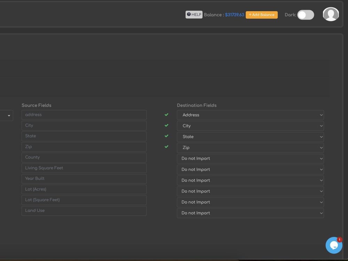Viewport: 348px width, 261px height.
Task: Toggle the Dark mode switch
Action: coord(306,15)
